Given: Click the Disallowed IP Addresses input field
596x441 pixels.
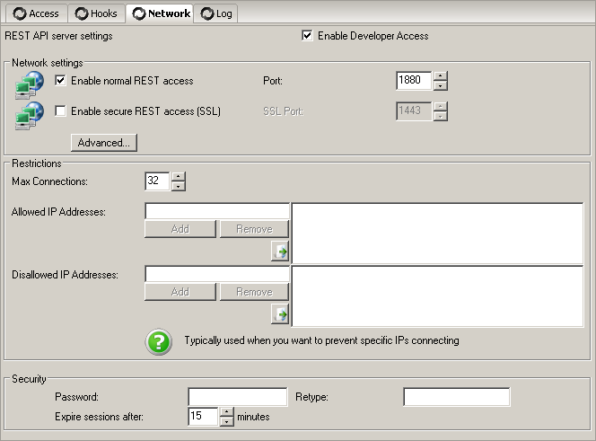Looking at the screenshot, I should coord(217,274).
